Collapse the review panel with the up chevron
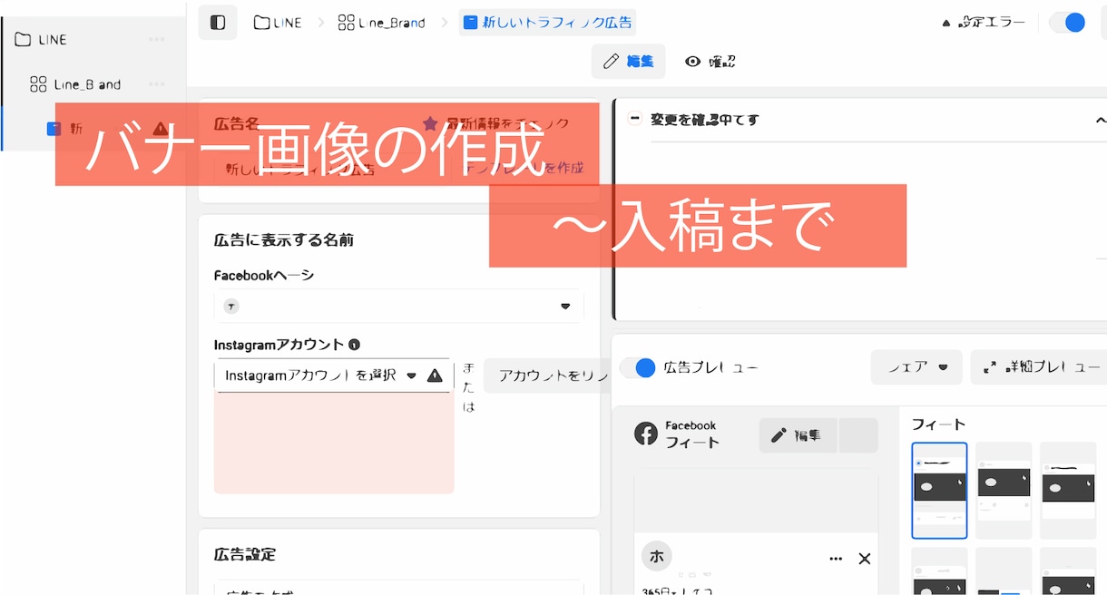Screen dimensions: 1107x595 (x=1100, y=120)
